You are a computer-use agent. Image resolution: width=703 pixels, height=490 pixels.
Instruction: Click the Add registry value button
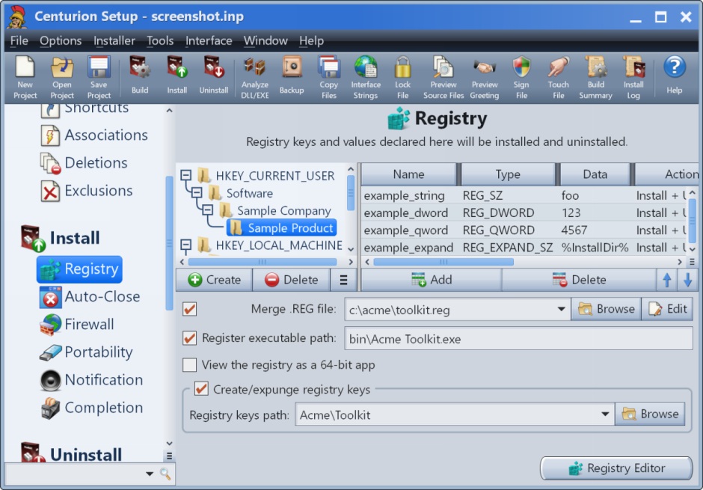431,280
